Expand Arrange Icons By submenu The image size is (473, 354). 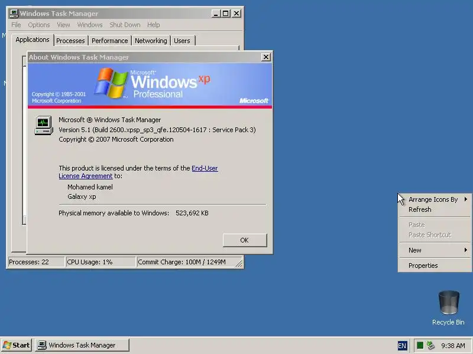435,199
